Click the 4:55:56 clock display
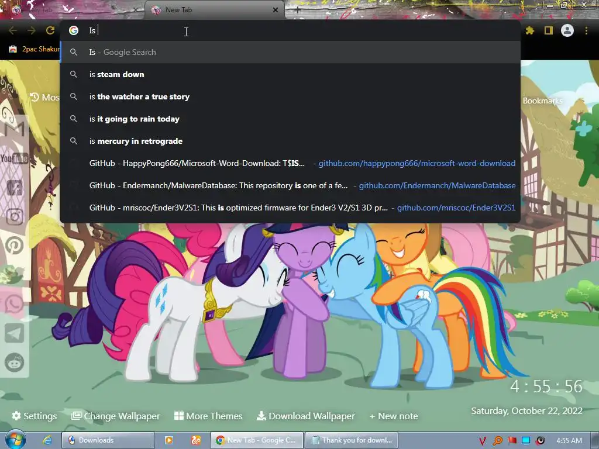The image size is (599, 449). [x=546, y=386]
